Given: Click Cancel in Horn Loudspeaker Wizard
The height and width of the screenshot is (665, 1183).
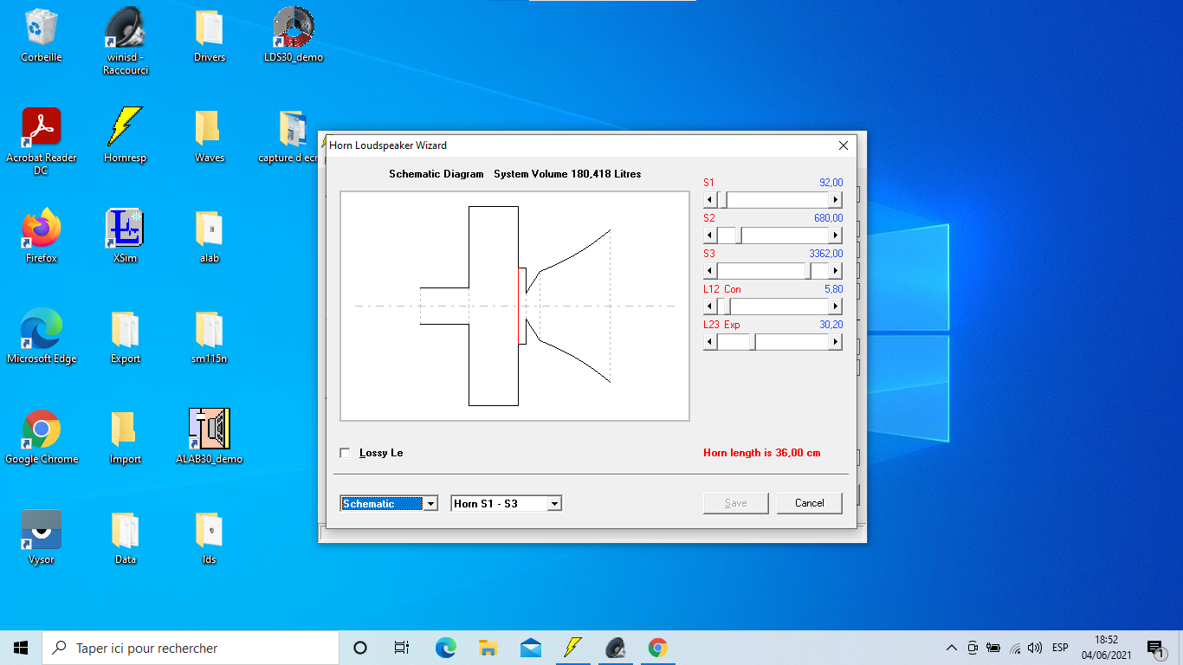Looking at the screenshot, I should click(x=810, y=503).
